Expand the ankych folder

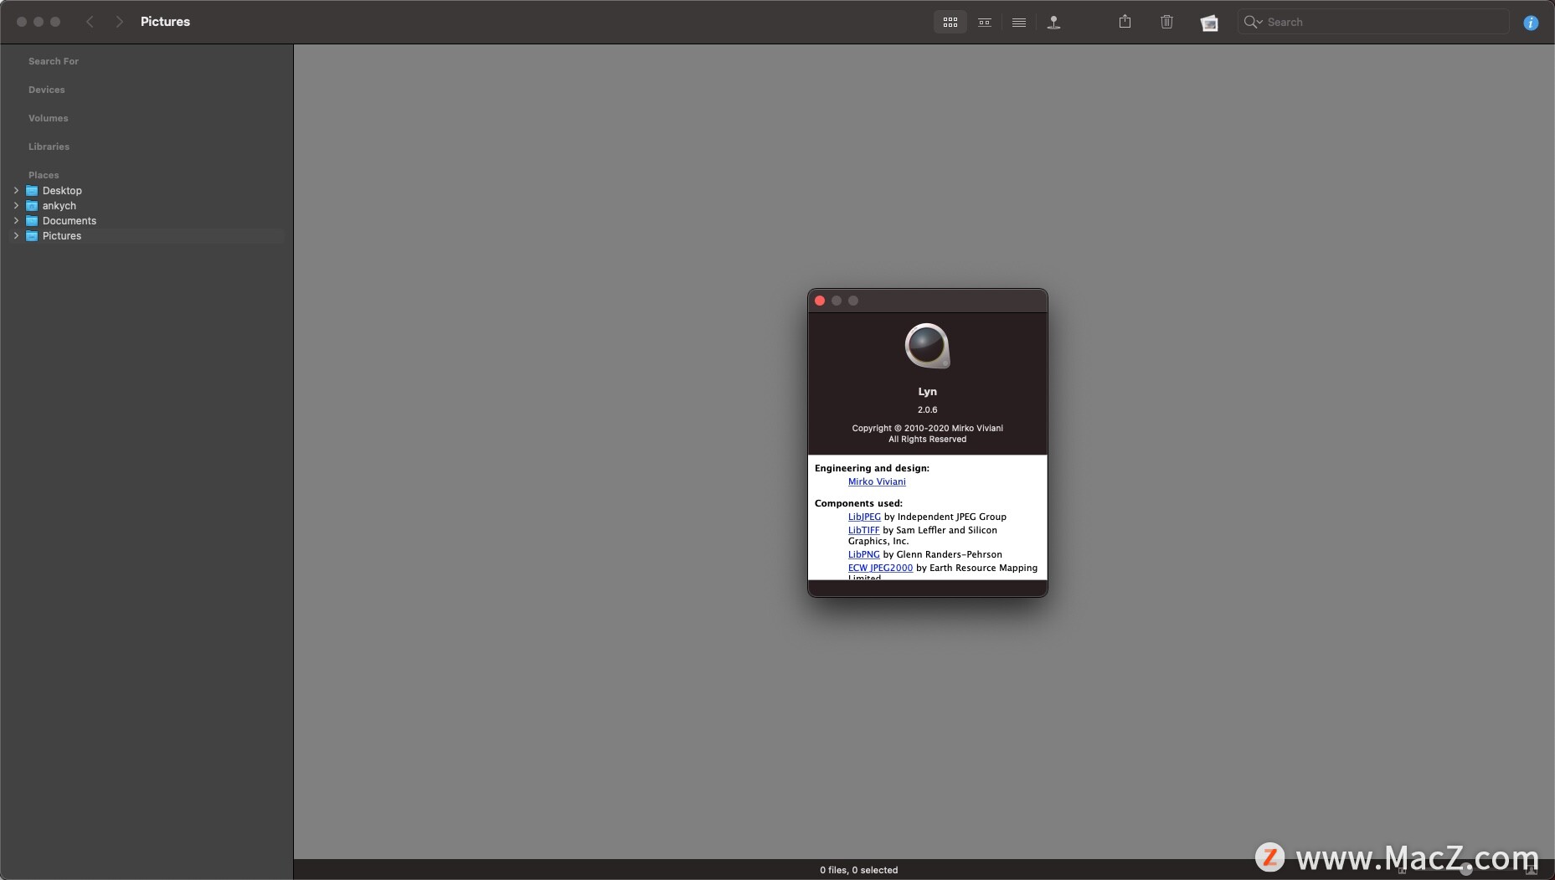coord(16,206)
